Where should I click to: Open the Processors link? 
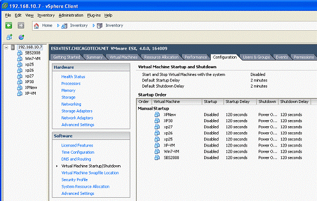[71, 84]
